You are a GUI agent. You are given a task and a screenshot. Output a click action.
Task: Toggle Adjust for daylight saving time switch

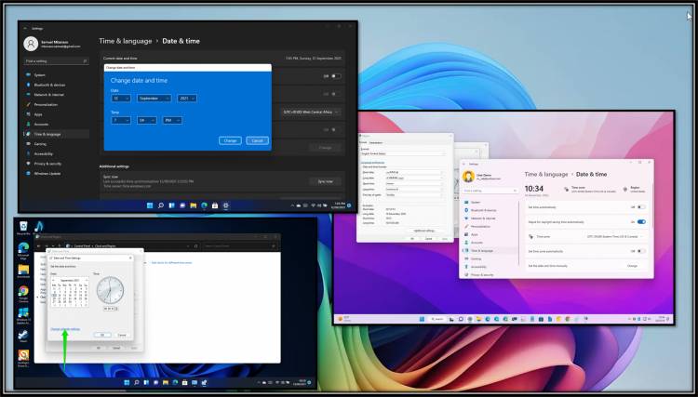click(641, 222)
